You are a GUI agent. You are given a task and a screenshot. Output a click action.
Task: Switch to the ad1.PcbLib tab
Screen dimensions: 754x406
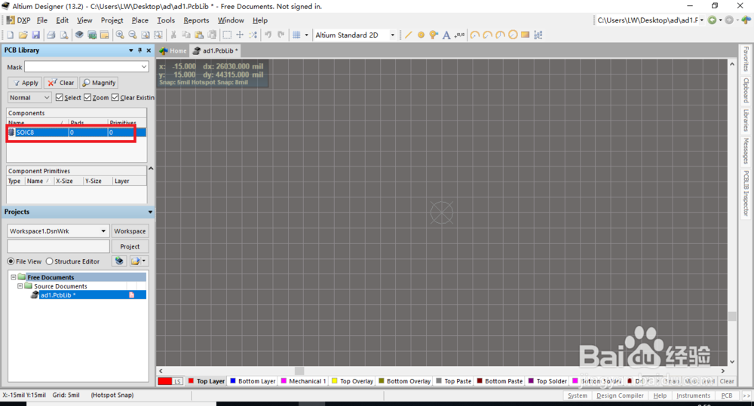click(216, 50)
